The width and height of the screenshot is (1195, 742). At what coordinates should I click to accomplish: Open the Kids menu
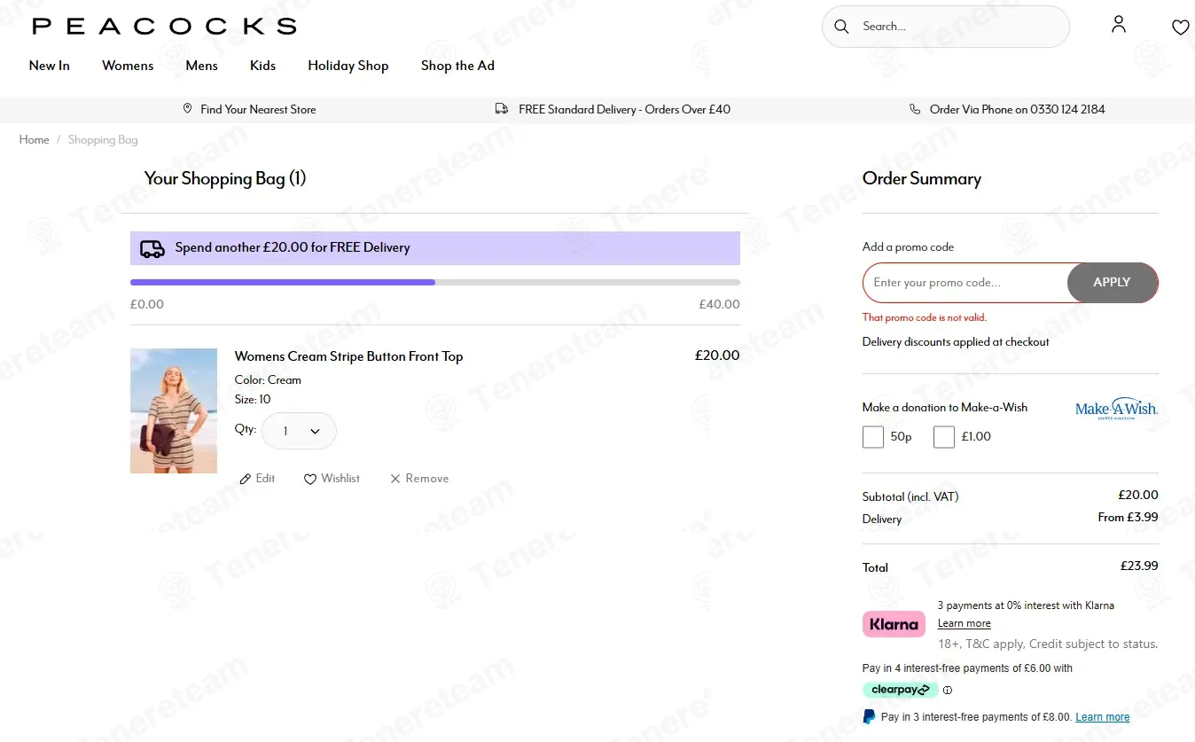[262, 66]
